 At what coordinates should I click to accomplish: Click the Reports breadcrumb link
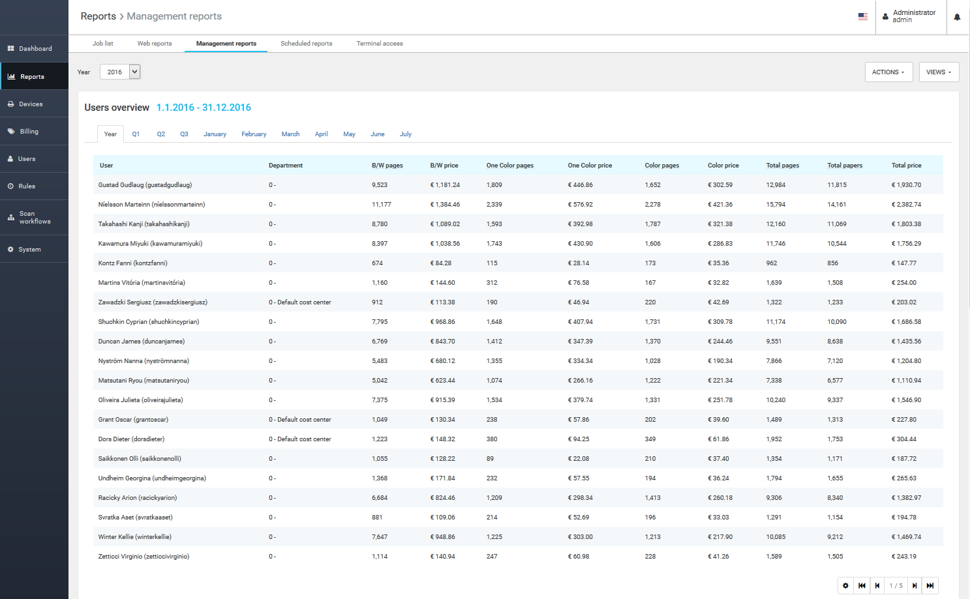tap(98, 16)
